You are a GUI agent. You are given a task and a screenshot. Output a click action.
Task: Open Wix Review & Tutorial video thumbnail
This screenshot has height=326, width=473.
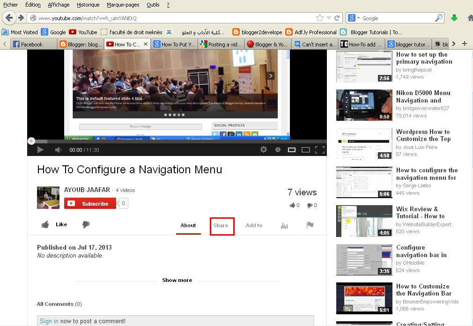(x=364, y=221)
